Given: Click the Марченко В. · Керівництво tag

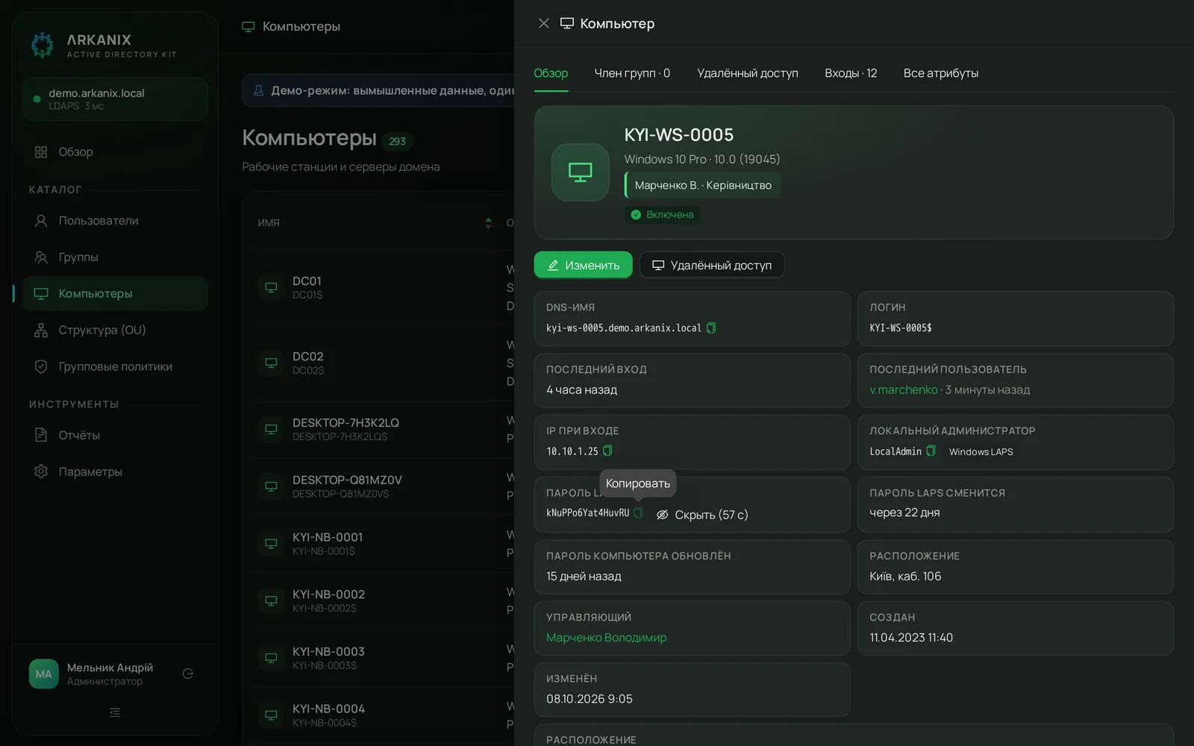Looking at the screenshot, I should pos(702,185).
